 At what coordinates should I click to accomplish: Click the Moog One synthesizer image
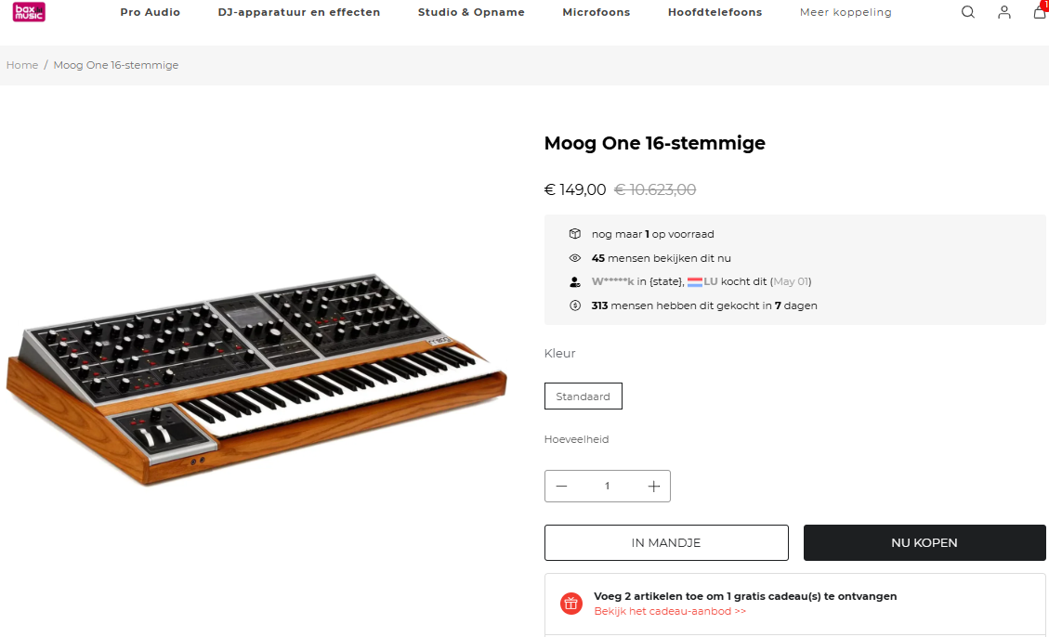coord(256,378)
